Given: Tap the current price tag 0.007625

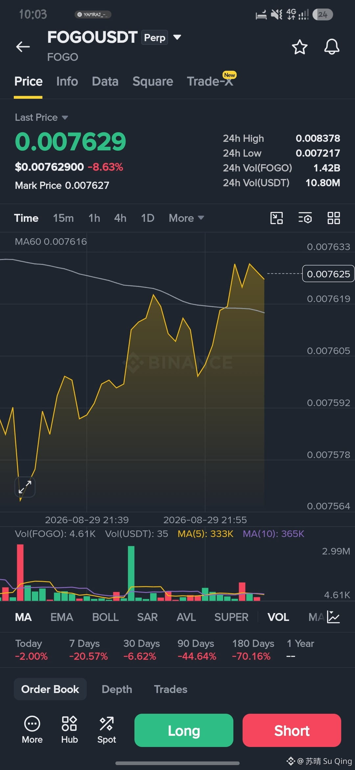Looking at the screenshot, I should (328, 274).
